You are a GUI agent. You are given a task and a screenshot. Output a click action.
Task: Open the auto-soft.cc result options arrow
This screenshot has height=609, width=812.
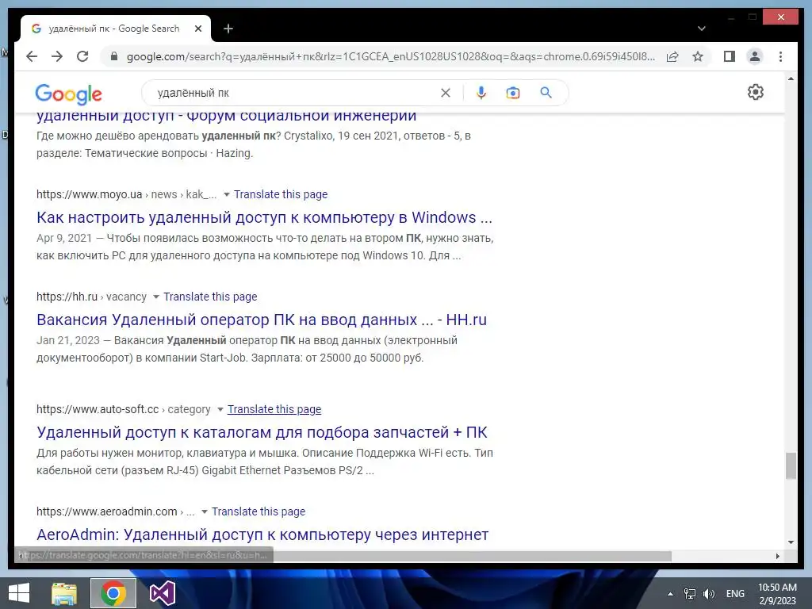tap(220, 410)
